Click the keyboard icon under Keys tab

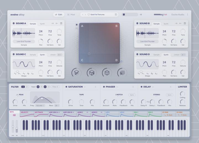pyautogui.click(x=14, y=115)
